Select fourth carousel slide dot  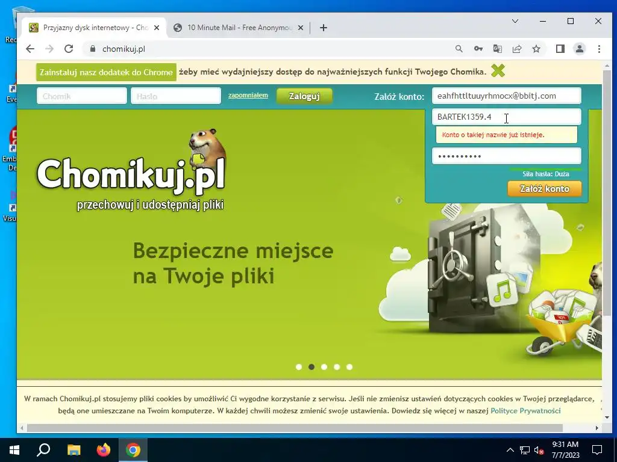point(337,367)
